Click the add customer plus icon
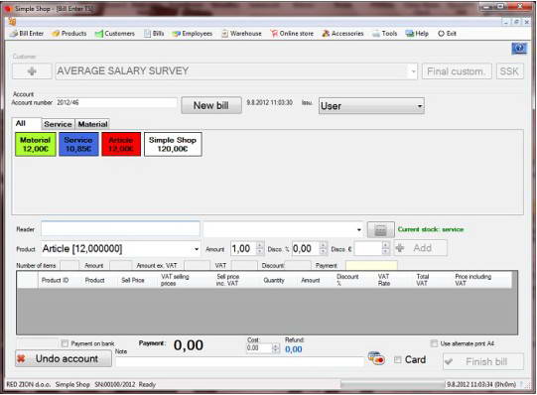The image size is (537, 395). [x=32, y=71]
